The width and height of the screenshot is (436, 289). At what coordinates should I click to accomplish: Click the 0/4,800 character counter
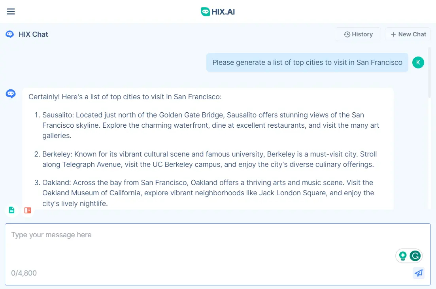coord(24,273)
